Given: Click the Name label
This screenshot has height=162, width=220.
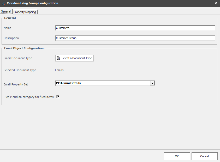Looking at the screenshot, I should click(x=7, y=28).
